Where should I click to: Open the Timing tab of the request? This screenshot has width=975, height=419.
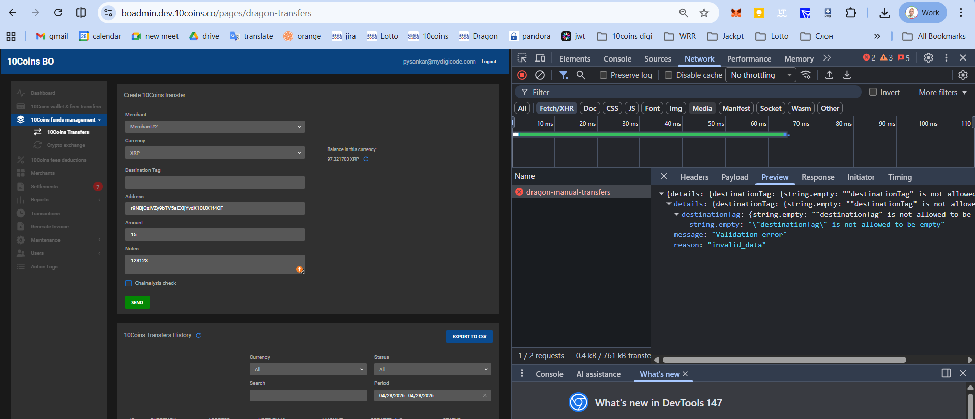click(x=900, y=177)
